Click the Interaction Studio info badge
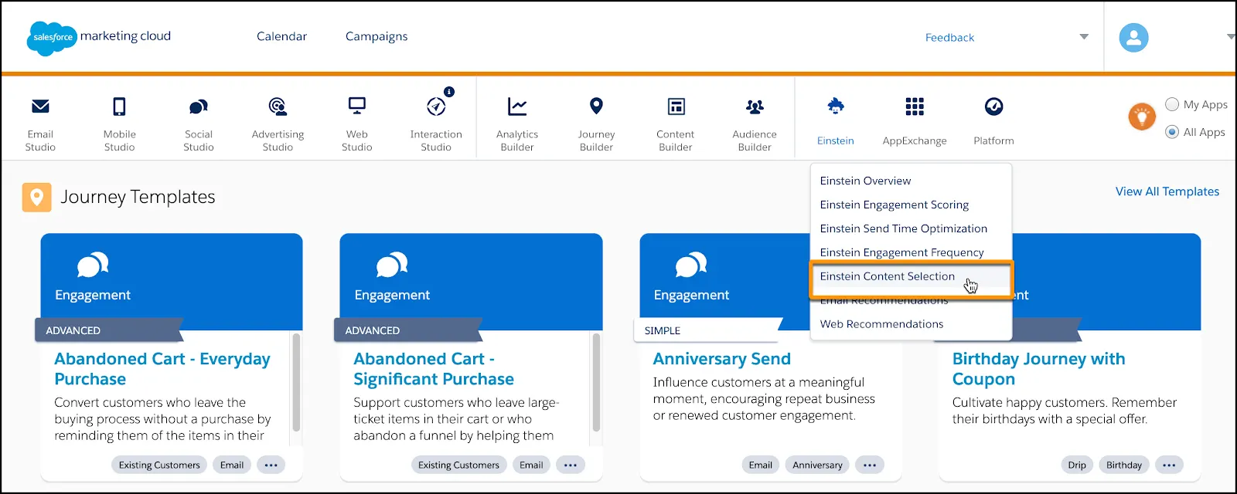This screenshot has width=1237, height=494. click(449, 91)
